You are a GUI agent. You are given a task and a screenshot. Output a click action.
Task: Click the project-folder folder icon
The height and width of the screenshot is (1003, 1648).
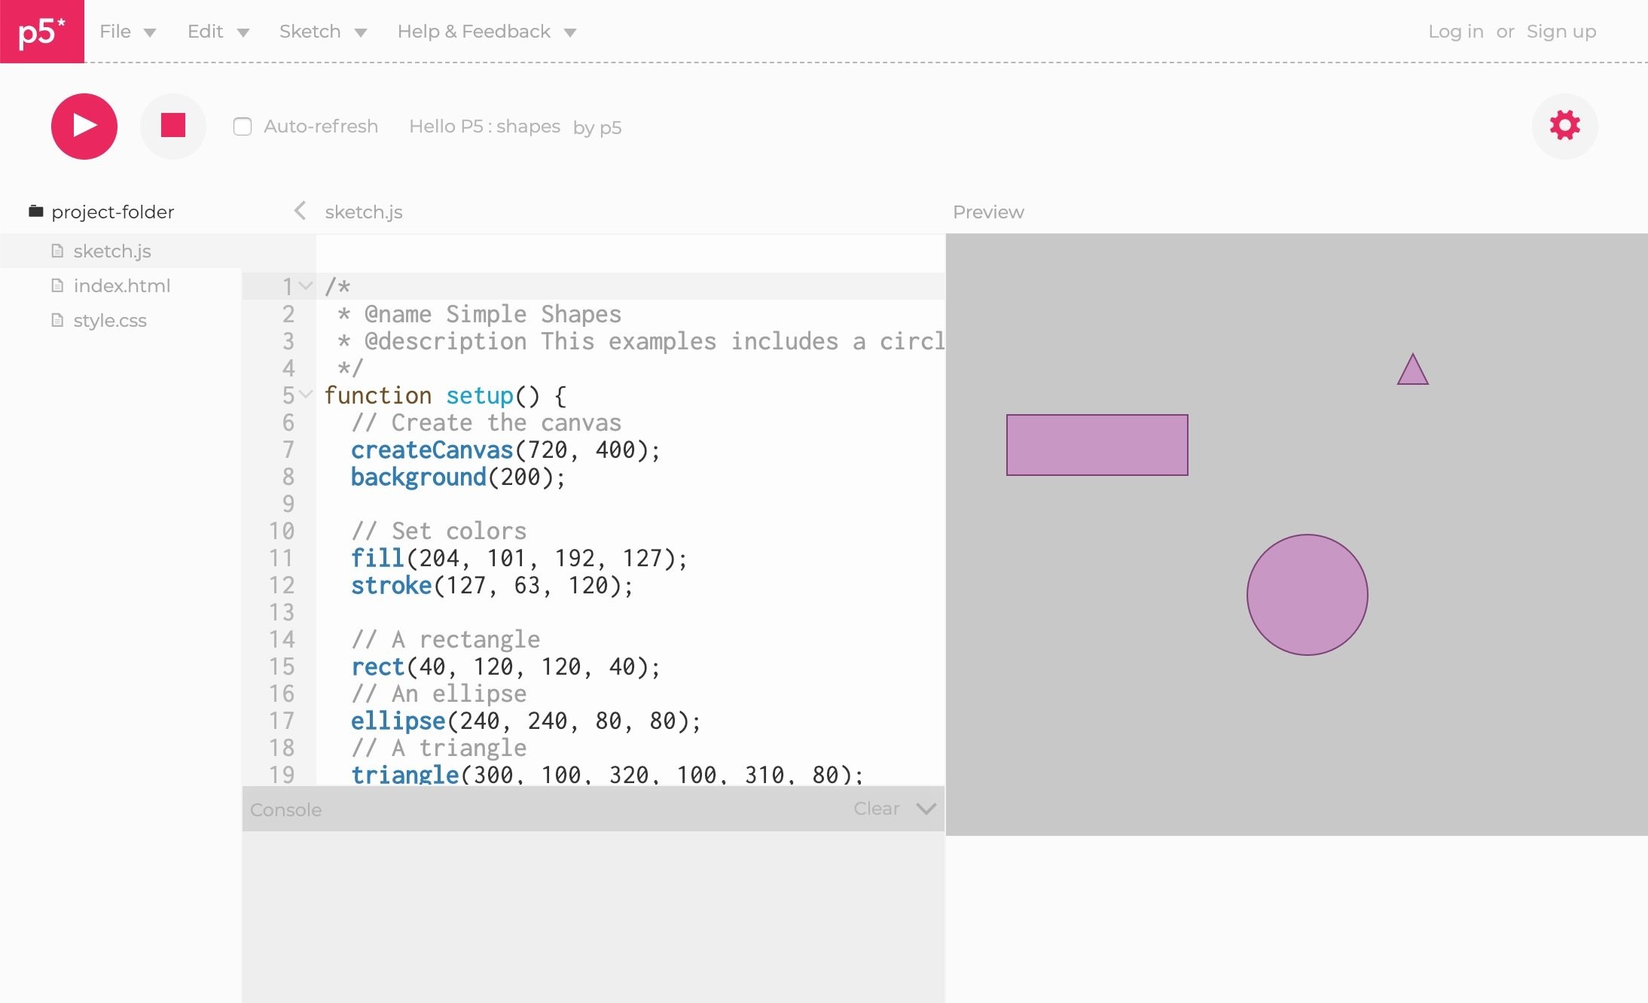35,212
